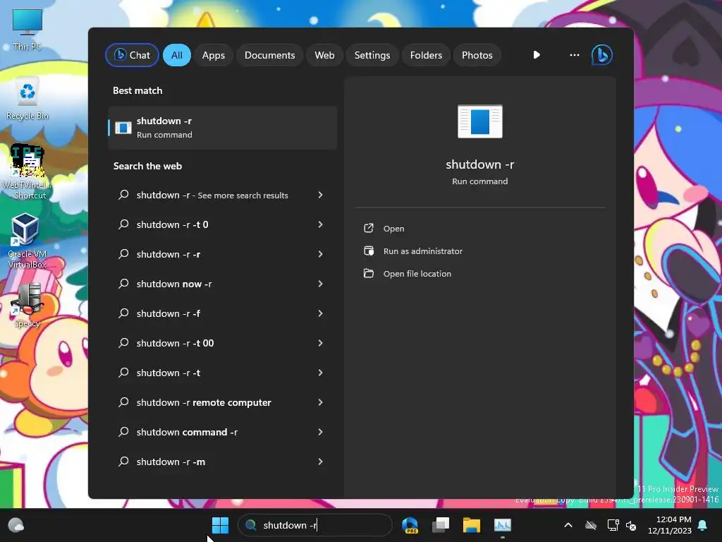The image size is (722, 542).
Task: Click the taskbar search box
Action: pyautogui.click(x=315, y=525)
